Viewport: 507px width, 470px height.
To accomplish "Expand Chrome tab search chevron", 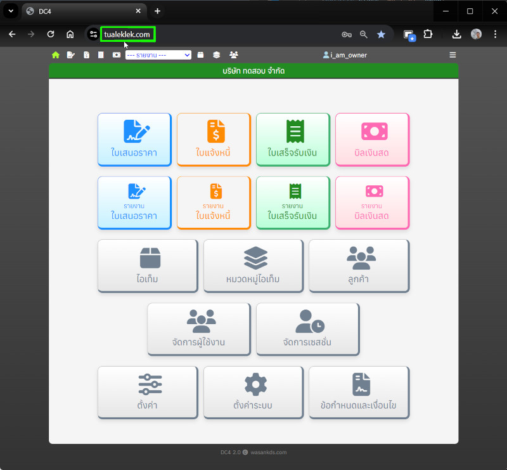I will (11, 11).
